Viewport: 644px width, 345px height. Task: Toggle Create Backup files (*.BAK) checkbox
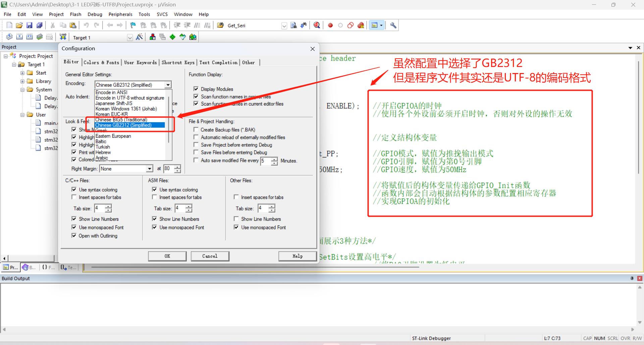coord(196,129)
